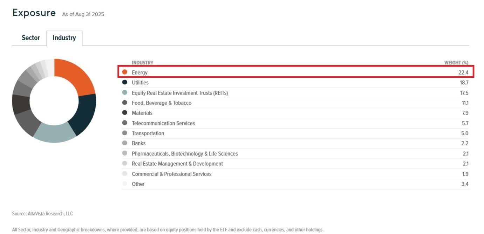Click the teal REITs legend dot
484x234 pixels.
click(124, 93)
